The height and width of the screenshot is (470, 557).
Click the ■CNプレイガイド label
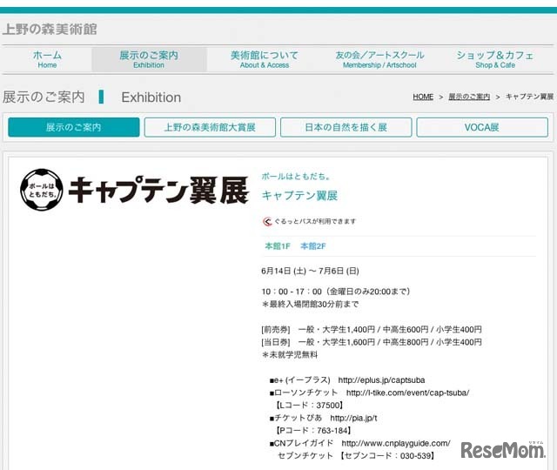pyautogui.click(x=301, y=443)
